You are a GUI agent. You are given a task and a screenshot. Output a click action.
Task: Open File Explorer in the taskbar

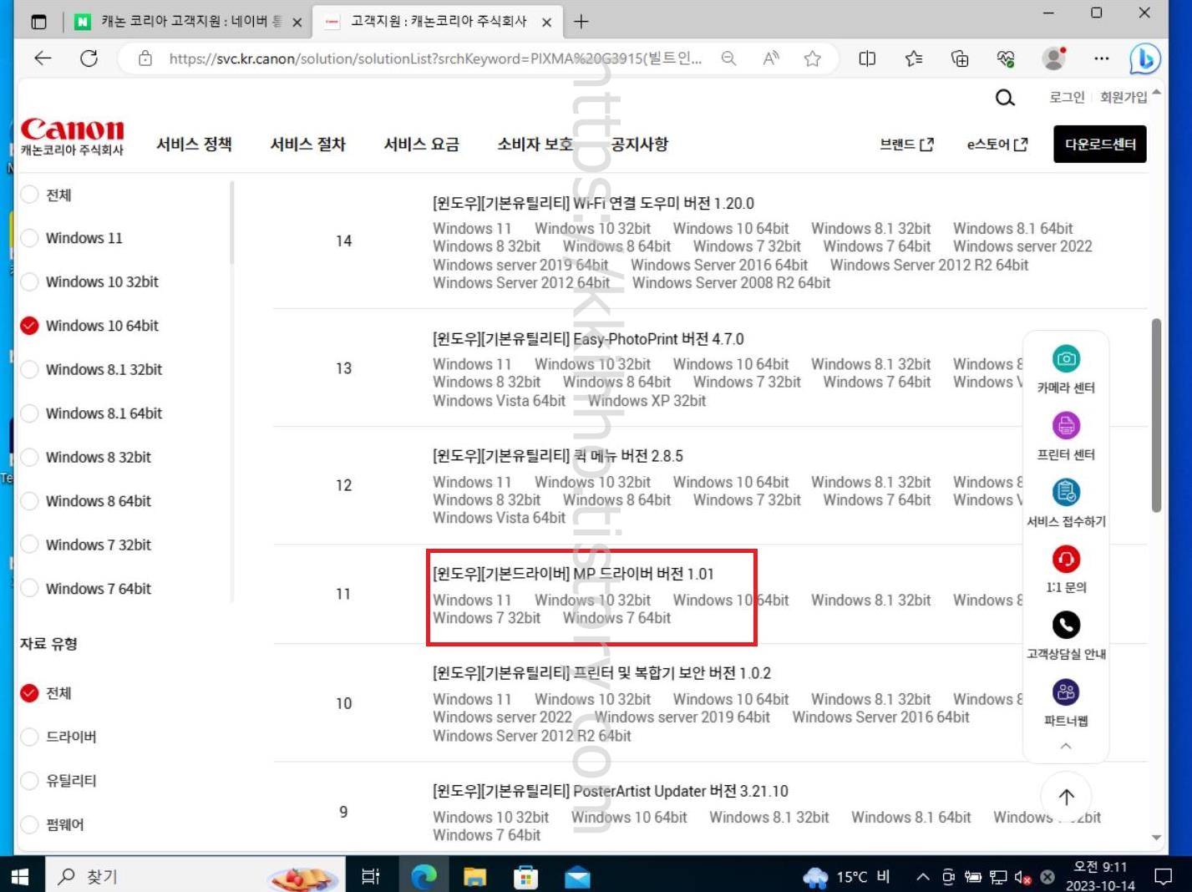475,876
